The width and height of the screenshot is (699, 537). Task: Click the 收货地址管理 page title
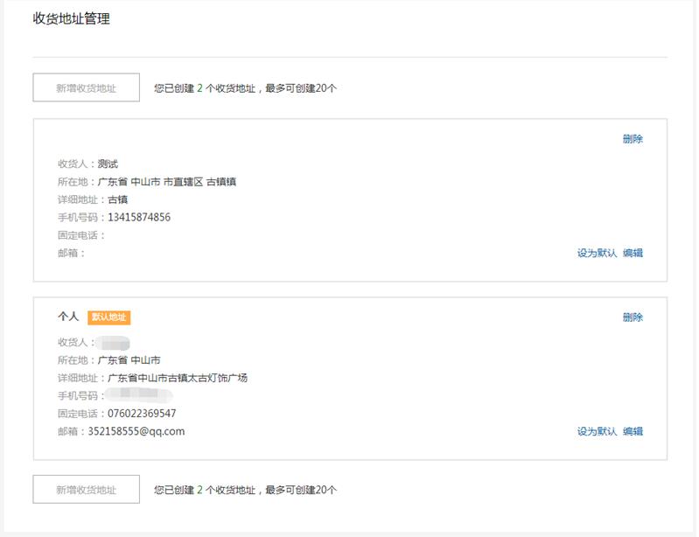pyautogui.click(x=72, y=18)
